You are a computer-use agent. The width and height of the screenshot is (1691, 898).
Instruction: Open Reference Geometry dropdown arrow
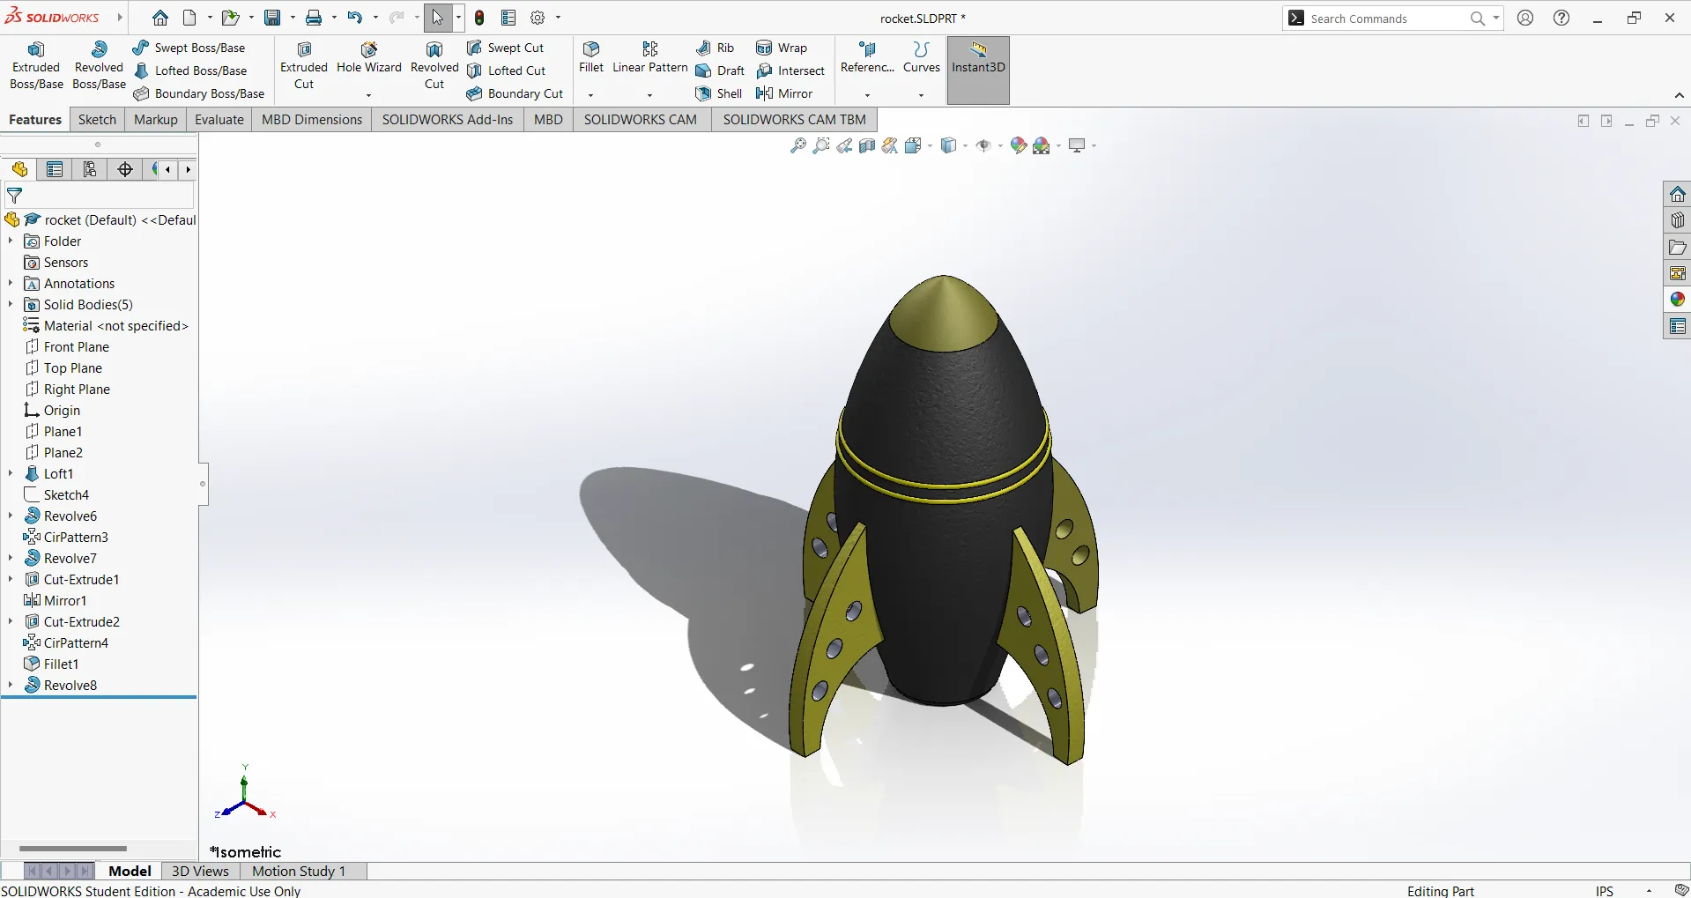[x=867, y=95]
